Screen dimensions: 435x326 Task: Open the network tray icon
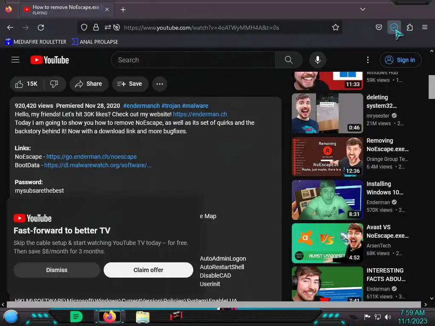pyautogui.click(x=378, y=317)
